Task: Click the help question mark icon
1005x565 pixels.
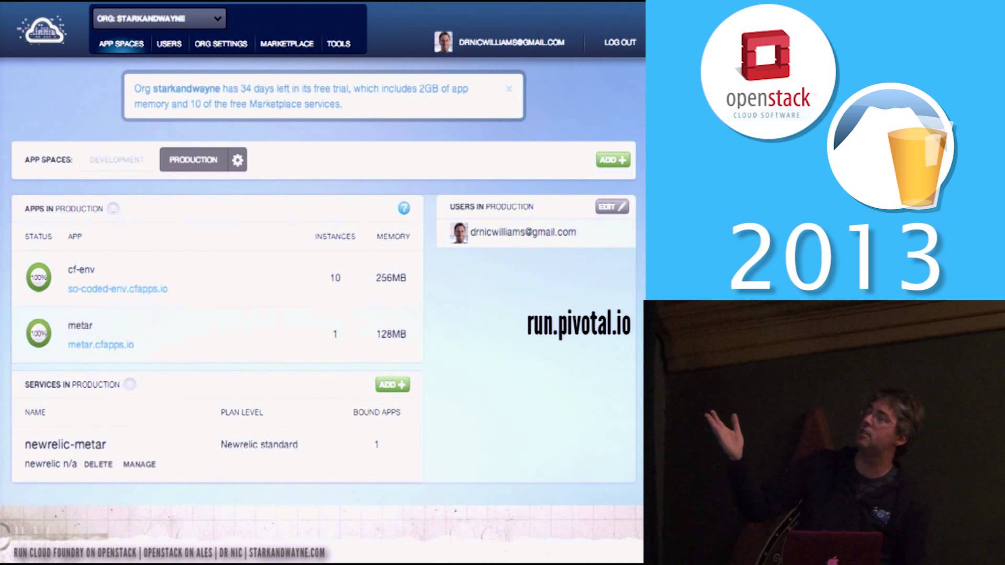Action: [x=403, y=208]
